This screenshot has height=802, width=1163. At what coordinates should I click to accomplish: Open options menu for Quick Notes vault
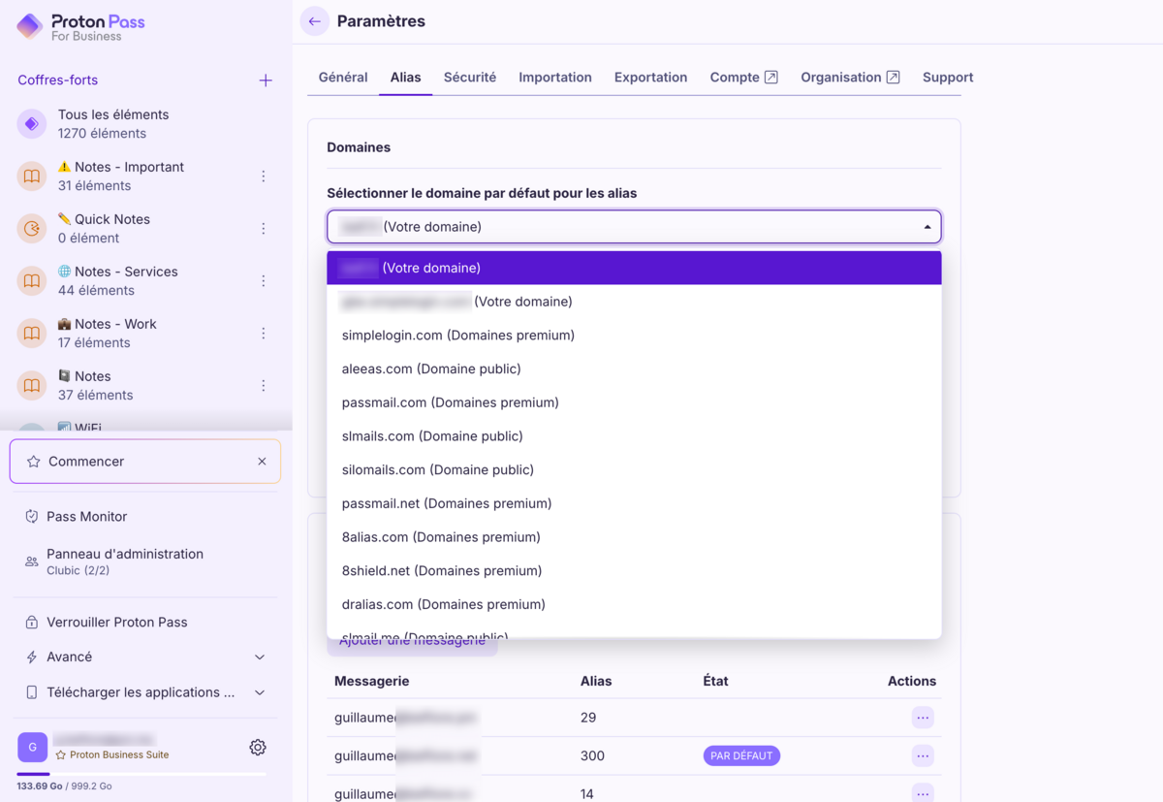pyautogui.click(x=264, y=229)
